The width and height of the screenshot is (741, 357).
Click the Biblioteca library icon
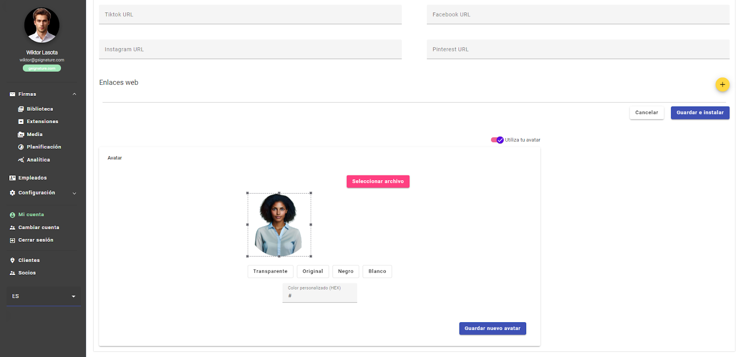point(21,109)
